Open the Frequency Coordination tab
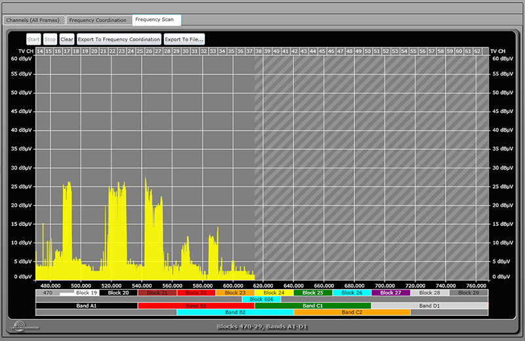 [98, 20]
